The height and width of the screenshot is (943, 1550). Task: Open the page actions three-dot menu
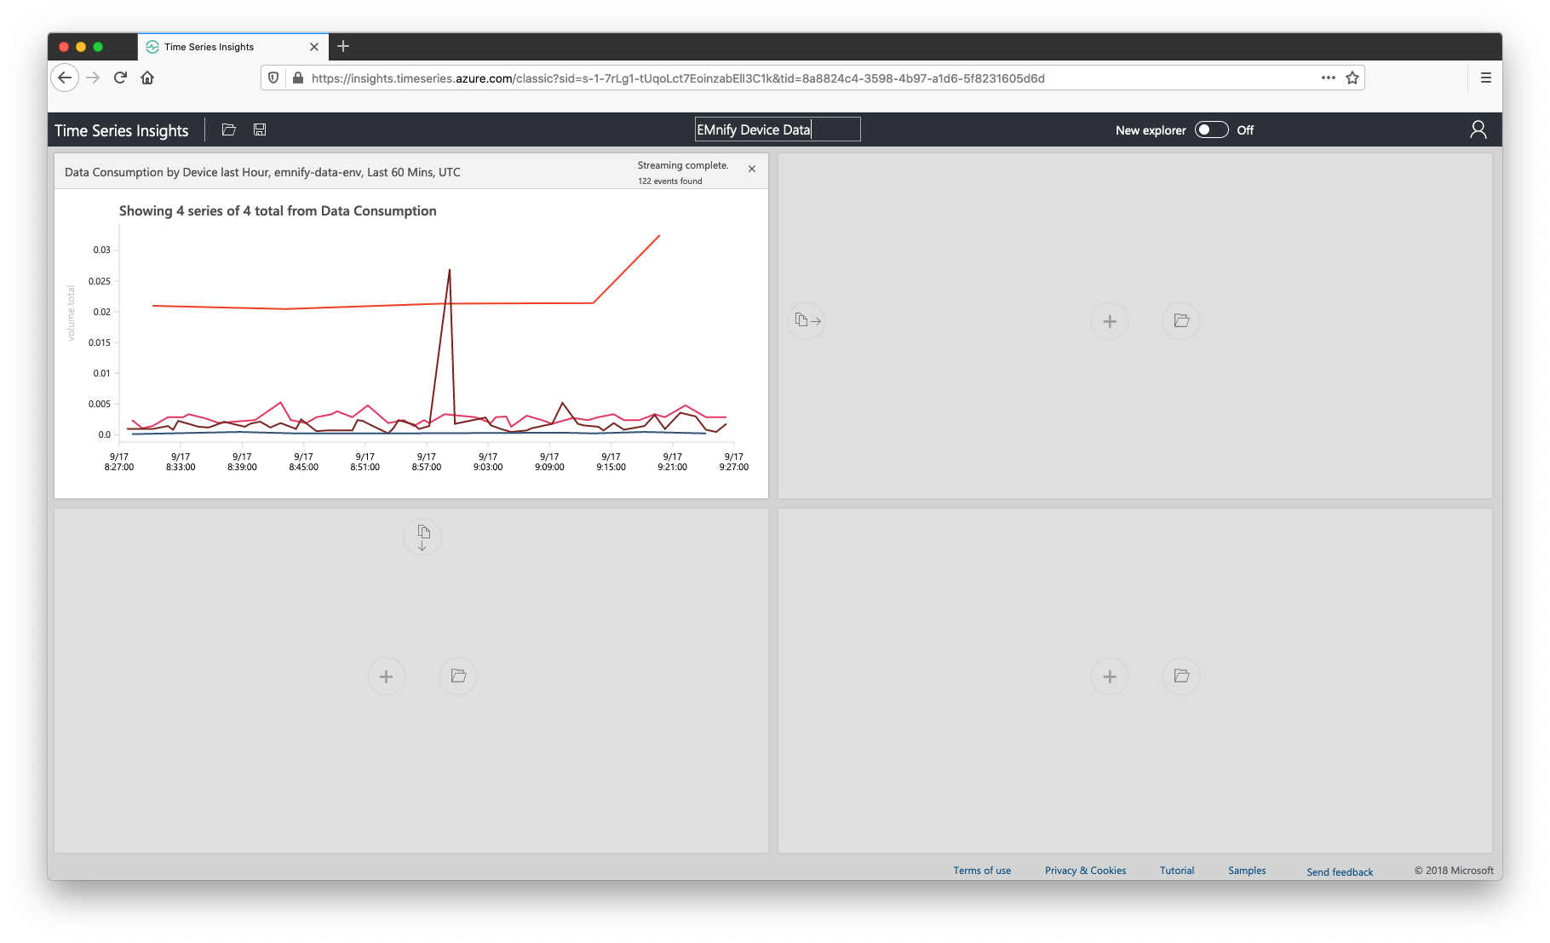point(1328,78)
